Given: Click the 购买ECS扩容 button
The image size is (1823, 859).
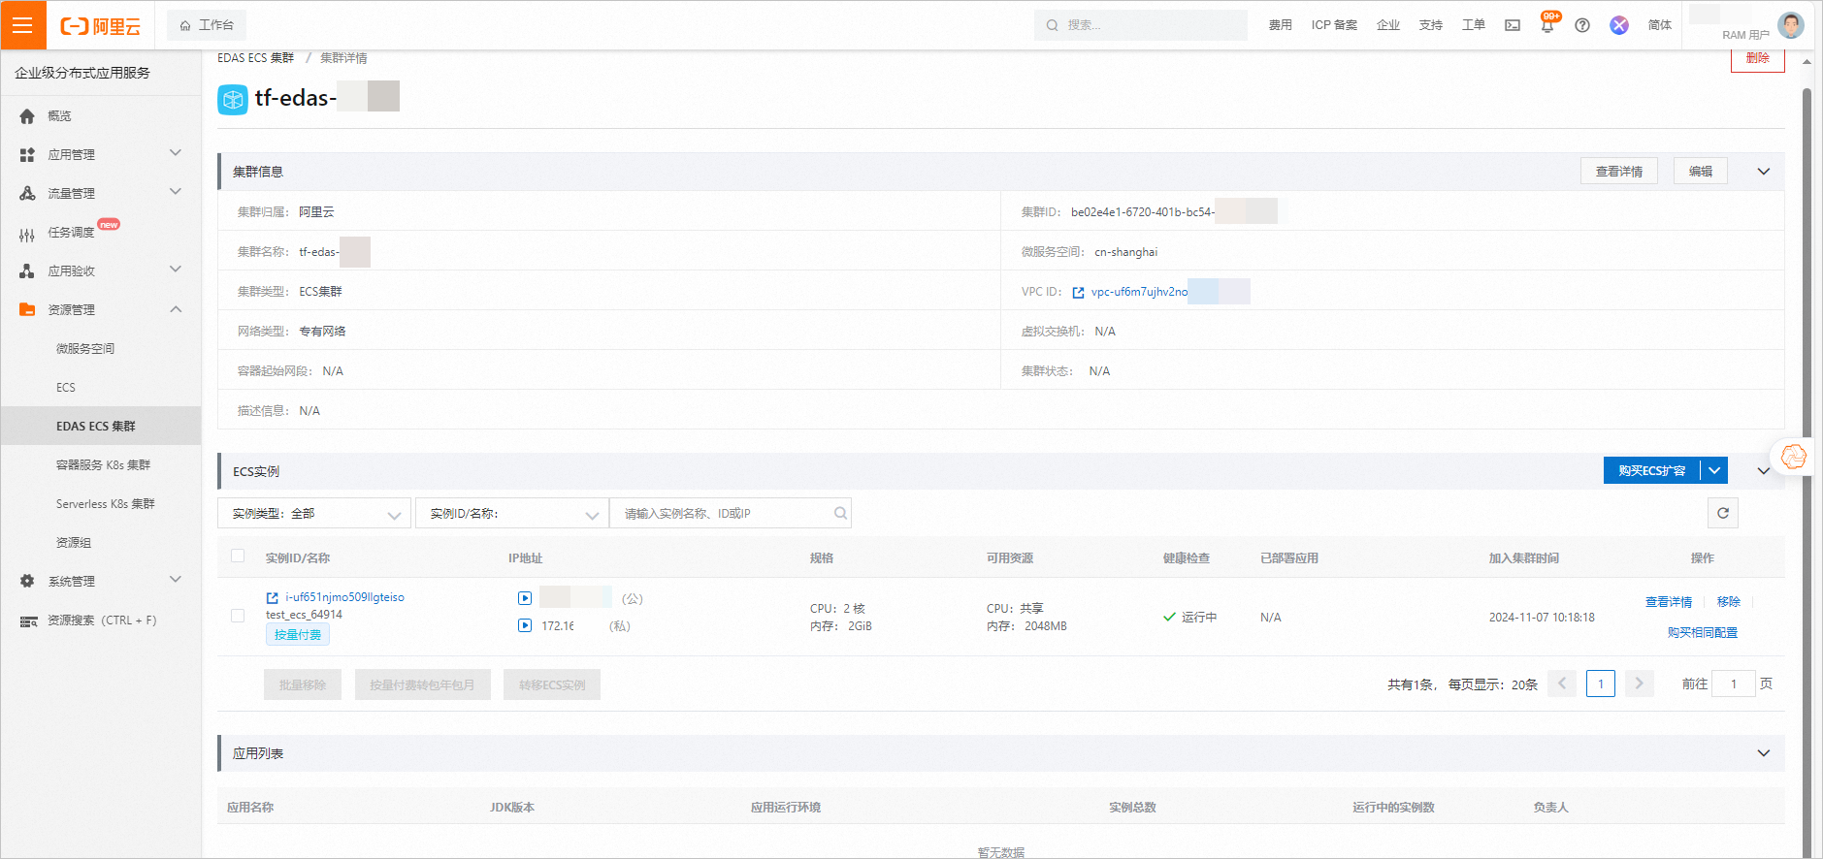Looking at the screenshot, I should click(x=1651, y=470).
